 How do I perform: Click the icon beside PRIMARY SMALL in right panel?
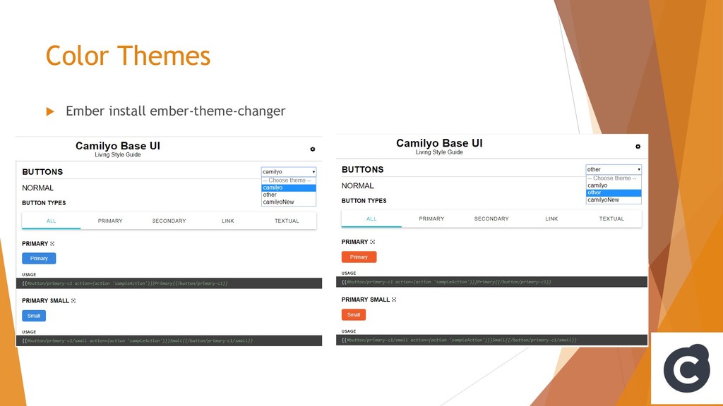pos(394,300)
